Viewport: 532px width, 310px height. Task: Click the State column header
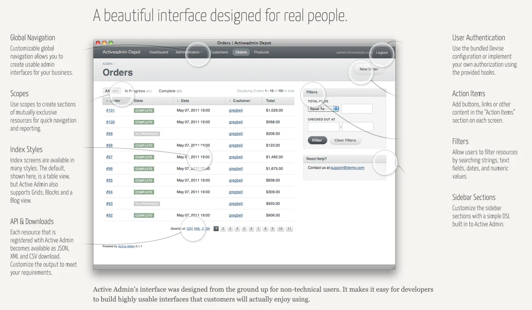tap(152, 101)
